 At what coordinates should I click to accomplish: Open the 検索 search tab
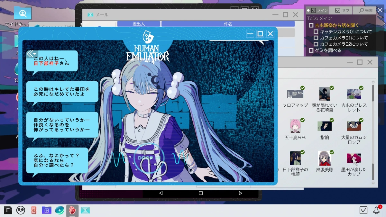click(x=364, y=10)
